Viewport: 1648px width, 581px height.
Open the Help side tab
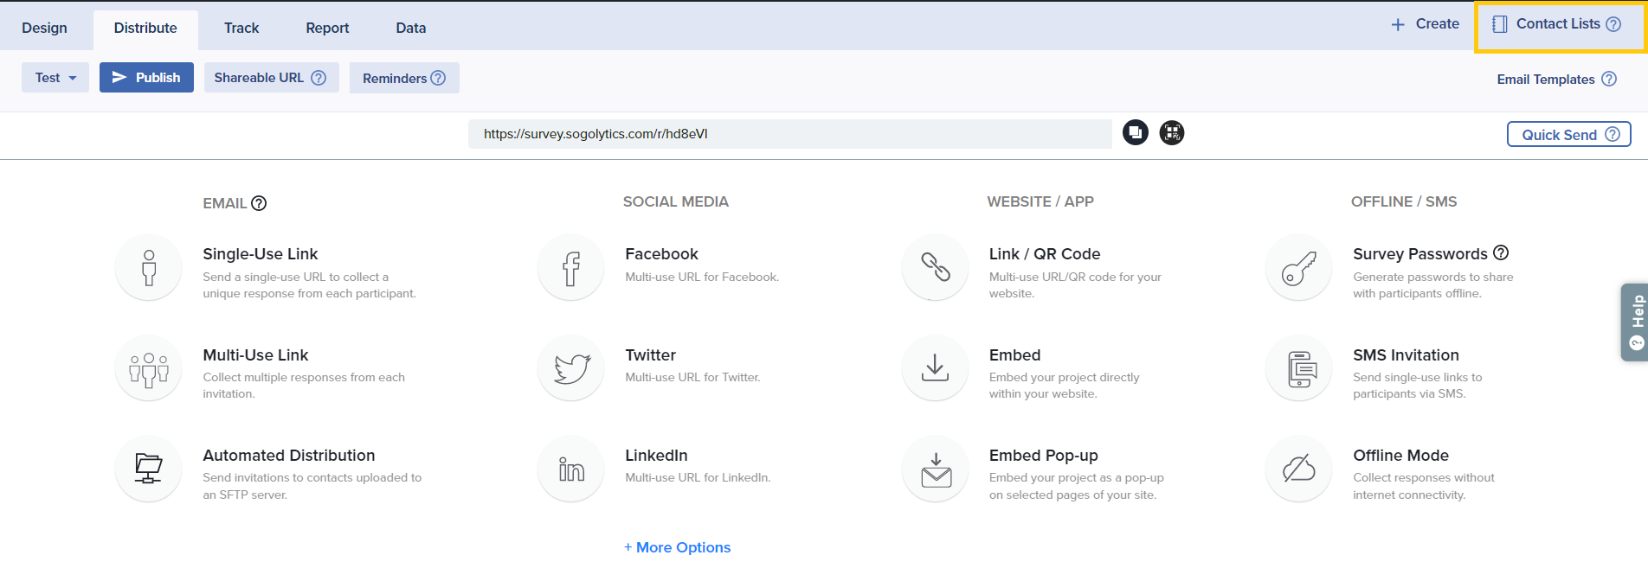[x=1635, y=322]
